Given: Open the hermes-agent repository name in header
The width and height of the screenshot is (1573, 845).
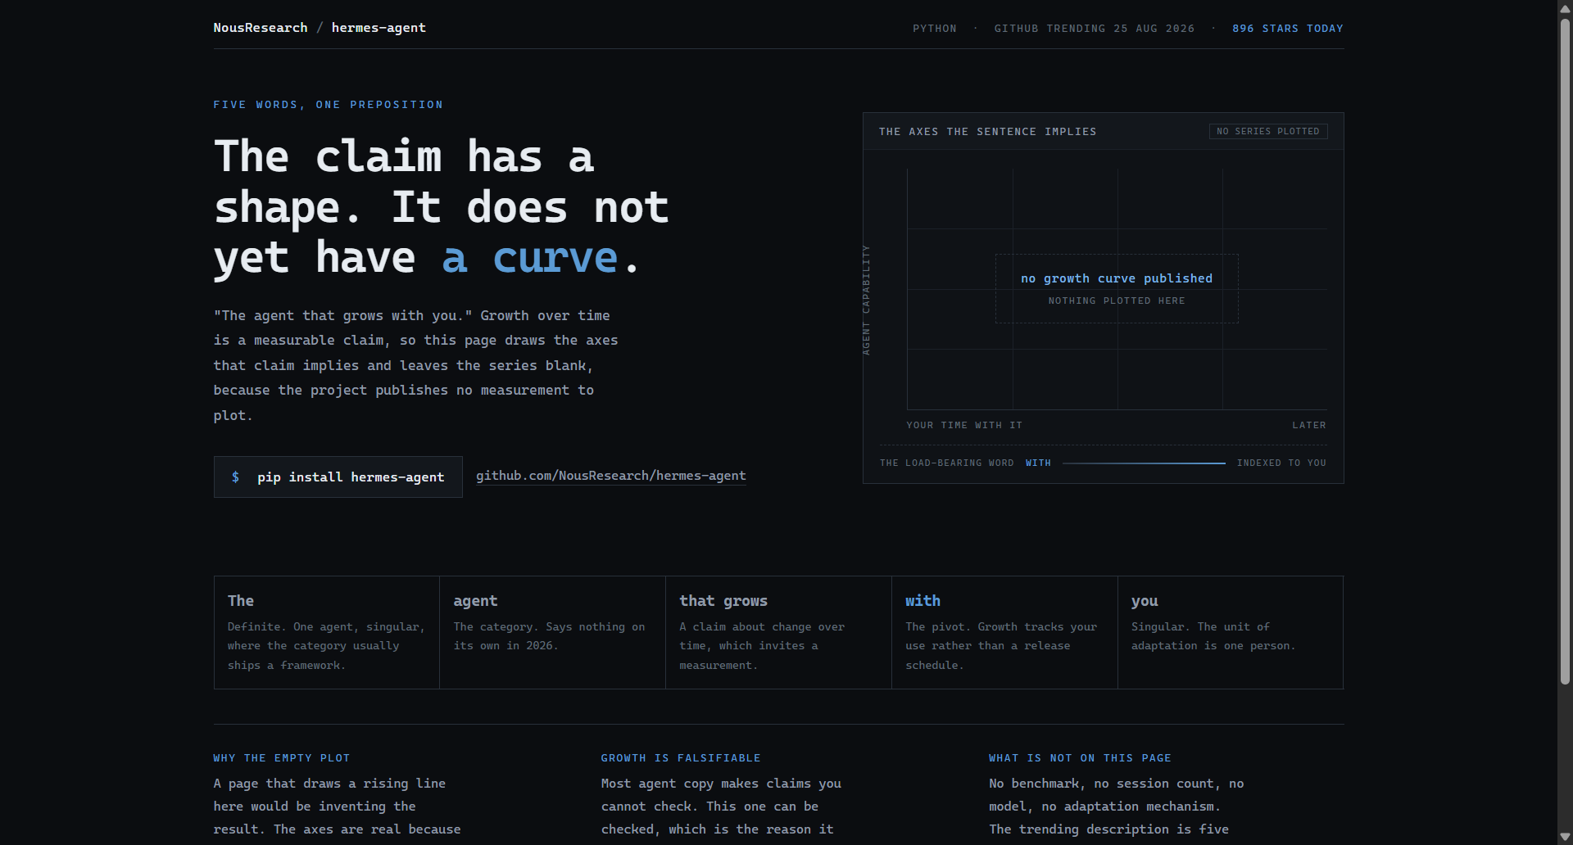Looking at the screenshot, I should click(379, 28).
